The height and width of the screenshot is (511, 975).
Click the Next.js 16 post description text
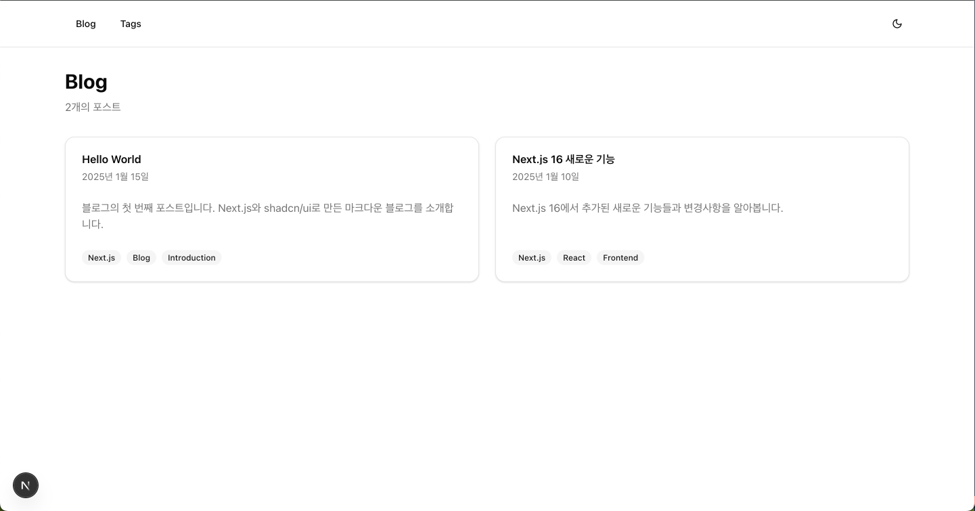(x=648, y=208)
